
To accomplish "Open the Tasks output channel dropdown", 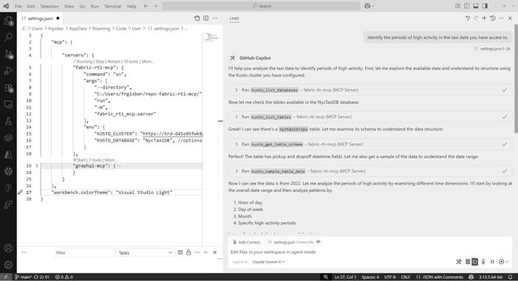I will [x=146, y=253].
